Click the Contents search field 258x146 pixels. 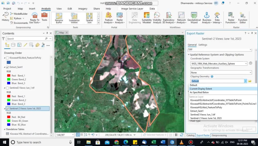[x=26, y=39]
